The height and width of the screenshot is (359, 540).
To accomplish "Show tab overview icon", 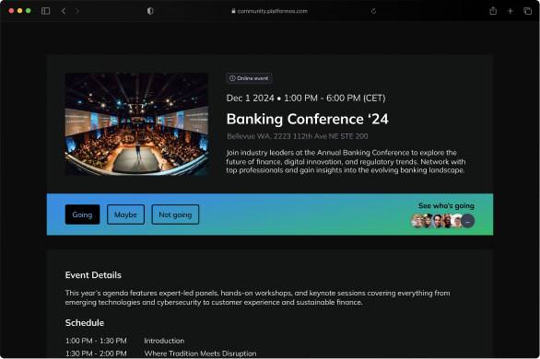I will pyautogui.click(x=527, y=11).
